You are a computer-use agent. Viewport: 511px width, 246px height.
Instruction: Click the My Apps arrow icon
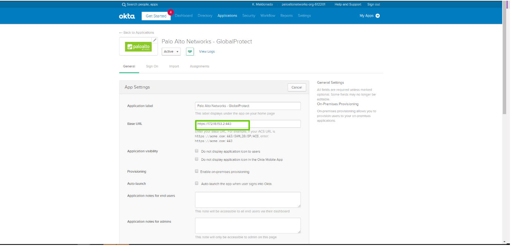(x=378, y=16)
